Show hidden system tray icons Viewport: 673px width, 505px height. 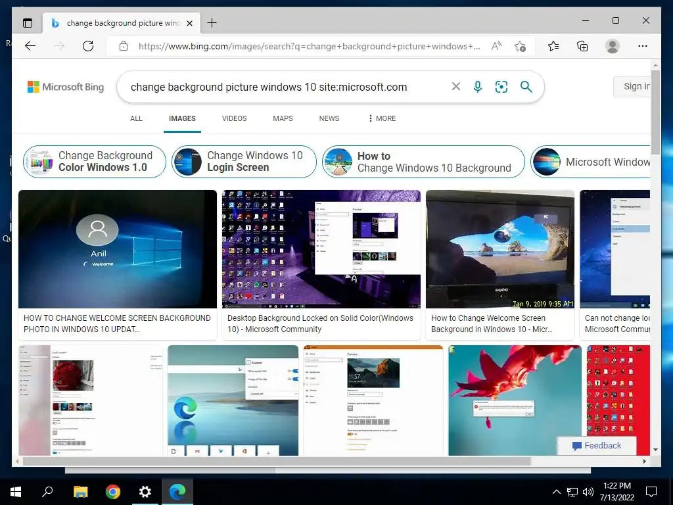(x=556, y=492)
